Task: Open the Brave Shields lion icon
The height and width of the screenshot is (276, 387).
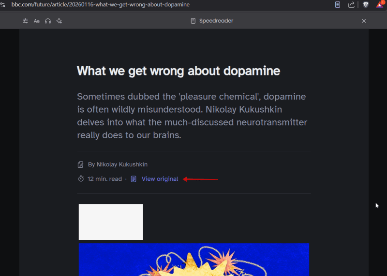Action: click(x=366, y=5)
